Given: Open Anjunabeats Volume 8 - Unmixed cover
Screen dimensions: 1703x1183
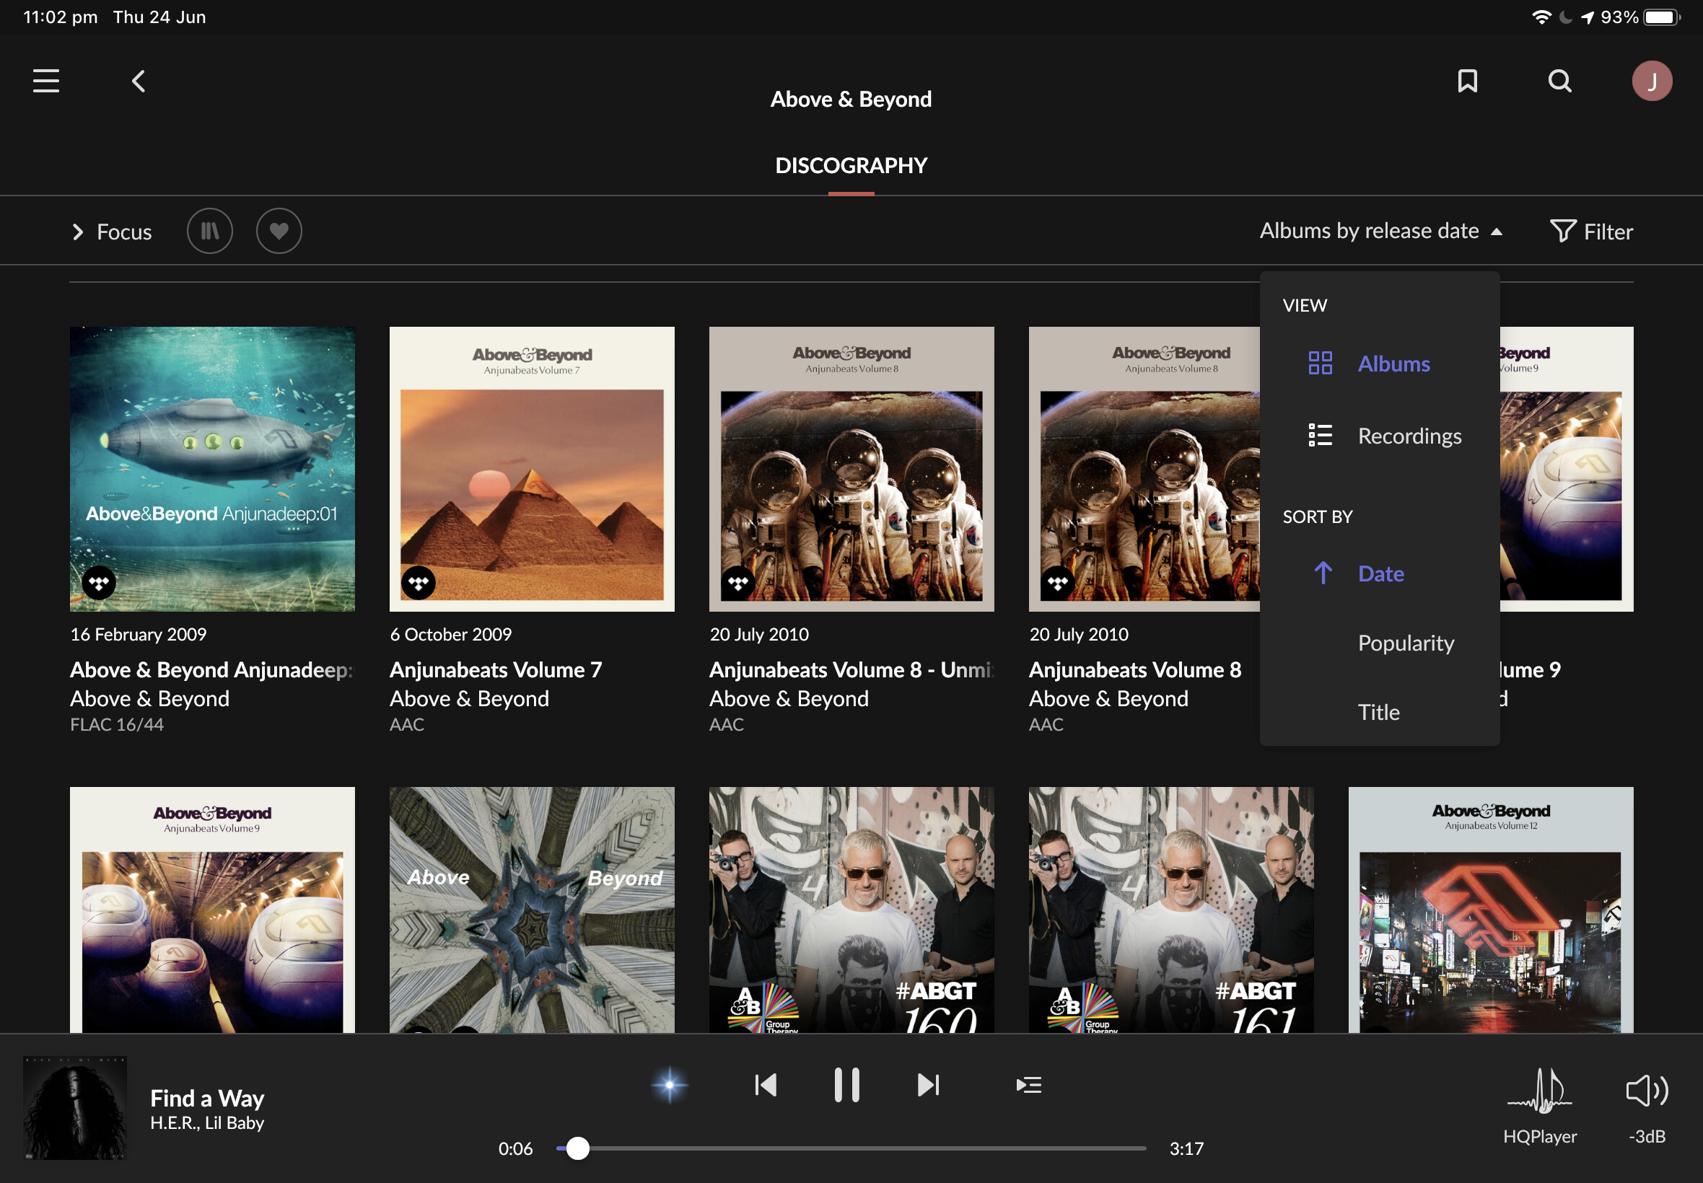Looking at the screenshot, I should (851, 469).
